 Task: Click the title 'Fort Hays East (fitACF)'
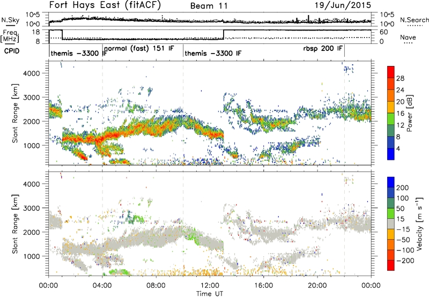click(x=105, y=5)
